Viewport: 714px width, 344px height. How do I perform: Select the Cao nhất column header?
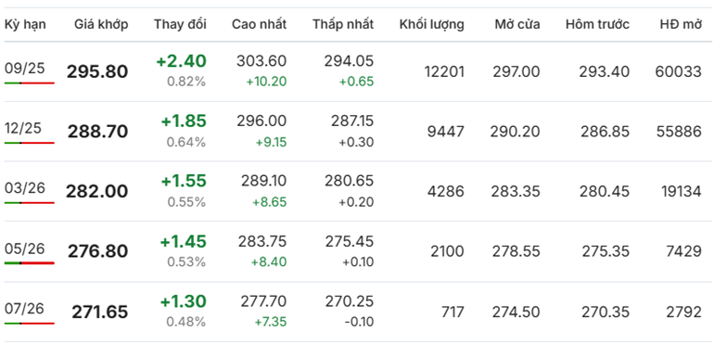(259, 25)
